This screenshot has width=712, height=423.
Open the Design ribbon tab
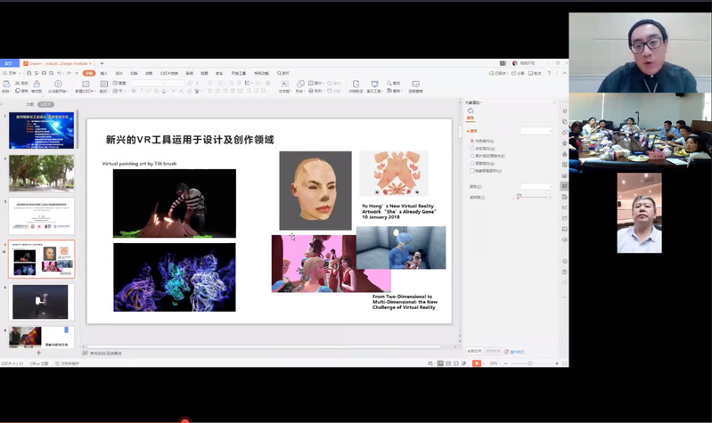[119, 73]
